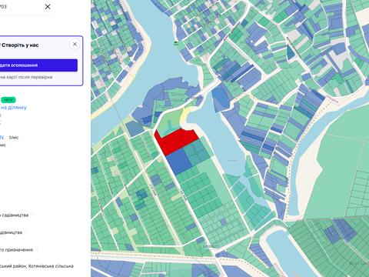Click the 'то призначення' row text
The image size is (369, 277).
coord(16,250)
